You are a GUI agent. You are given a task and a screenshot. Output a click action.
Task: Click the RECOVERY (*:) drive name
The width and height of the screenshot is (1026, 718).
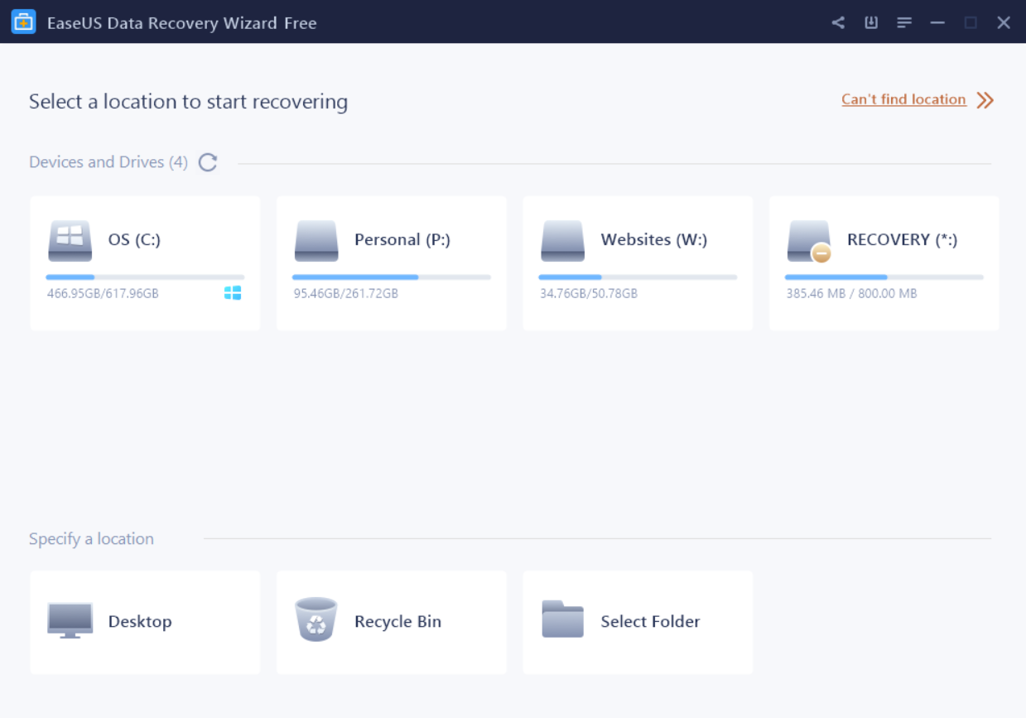(902, 239)
